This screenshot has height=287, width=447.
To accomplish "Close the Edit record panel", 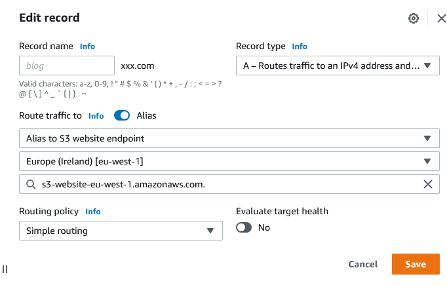I will [442, 18].
